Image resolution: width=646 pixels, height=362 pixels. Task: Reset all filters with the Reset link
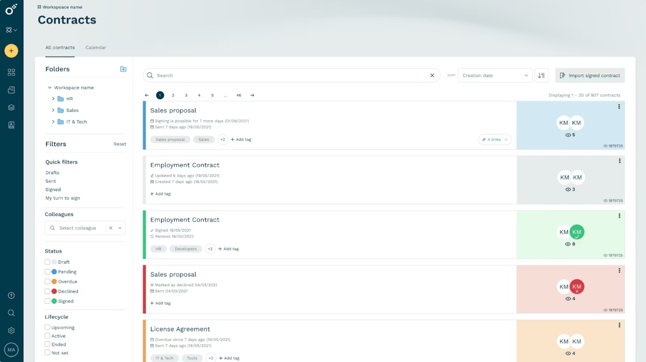[120, 144]
